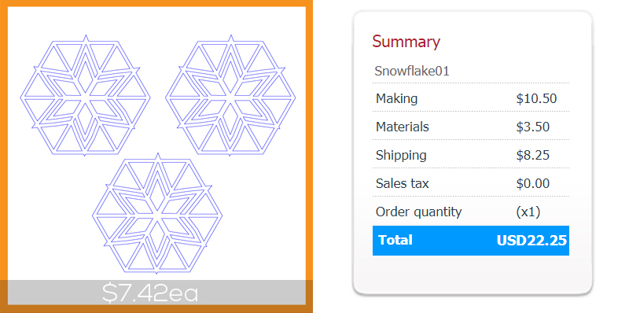Click the $8.25 shipping price
The width and height of the screenshot is (629, 313).
pos(533,155)
